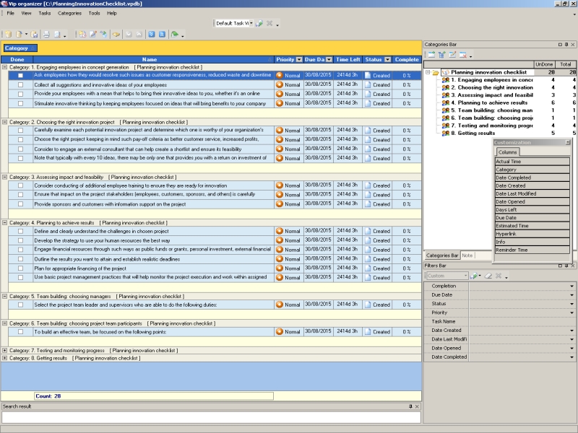Select 'Estimated Time' column in Customization list
This screenshot has height=433, width=578.
pos(532,226)
